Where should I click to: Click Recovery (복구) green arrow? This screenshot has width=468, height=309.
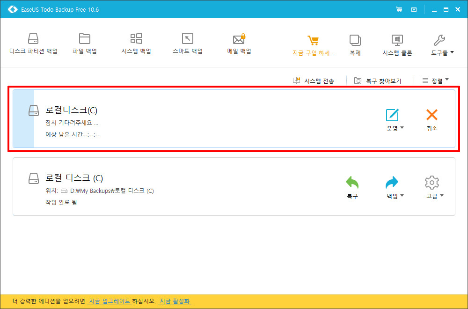point(352,188)
